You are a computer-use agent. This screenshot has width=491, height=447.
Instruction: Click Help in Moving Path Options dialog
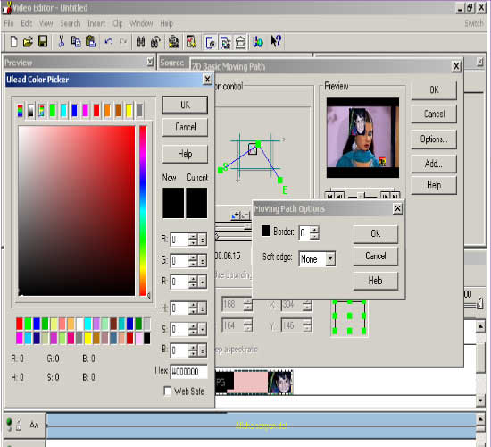376,281
